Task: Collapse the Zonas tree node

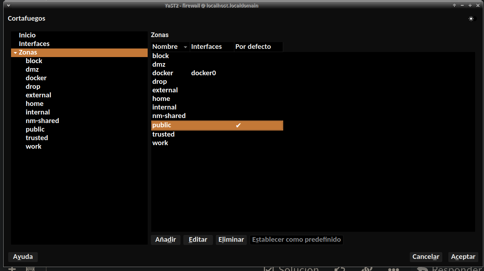Action: pyautogui.click(x=15, y=53)
